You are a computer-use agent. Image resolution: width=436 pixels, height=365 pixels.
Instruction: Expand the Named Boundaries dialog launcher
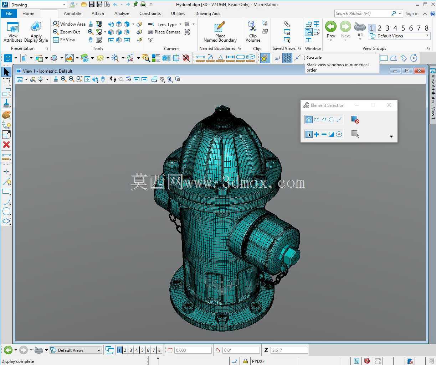(239, 48)
